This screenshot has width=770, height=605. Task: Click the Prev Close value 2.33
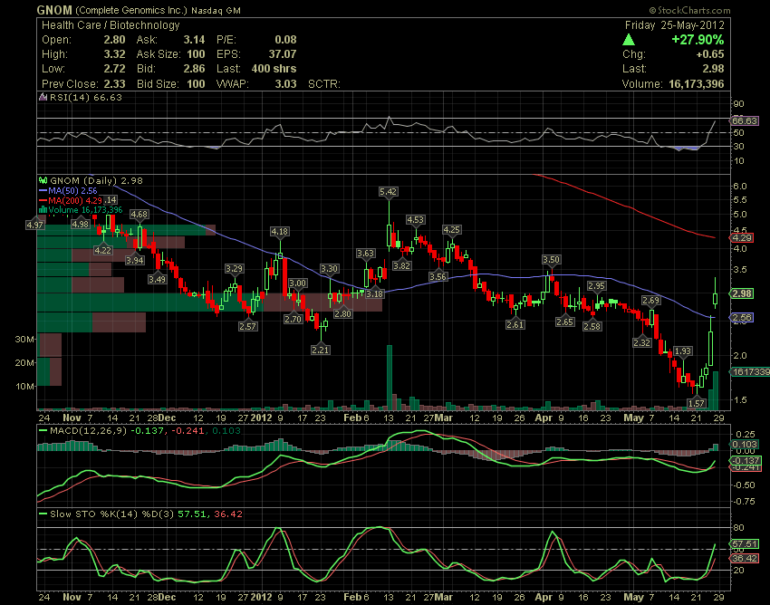point(114,84)
